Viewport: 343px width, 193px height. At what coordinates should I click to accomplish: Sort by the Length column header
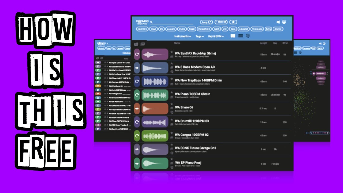[263, 43]
